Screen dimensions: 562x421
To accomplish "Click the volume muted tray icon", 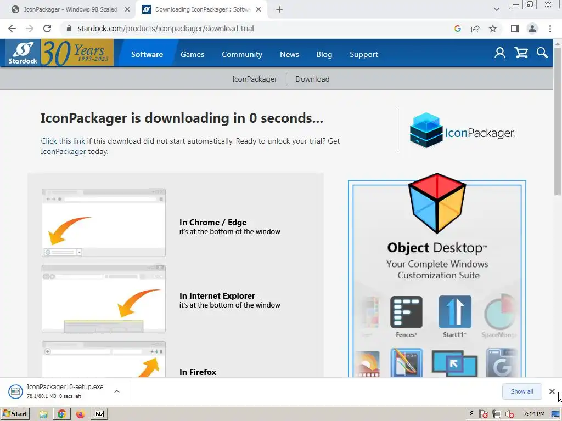I will [510, 414].
